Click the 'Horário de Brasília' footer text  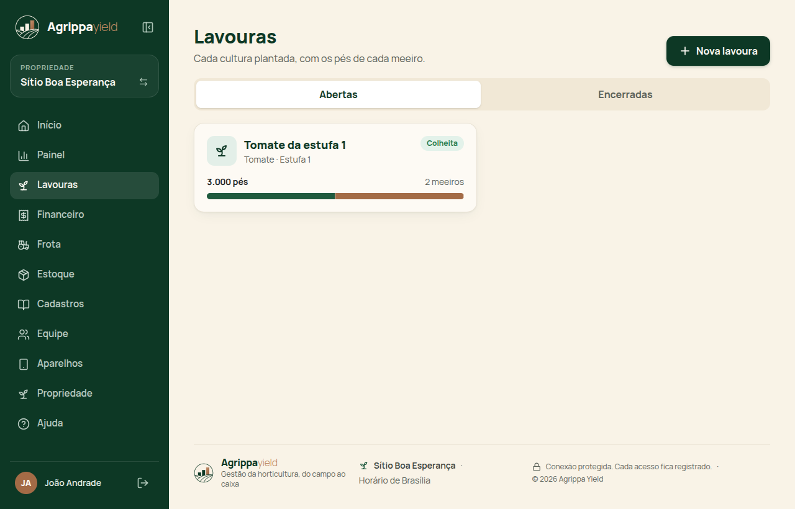[x=394, y=480]
